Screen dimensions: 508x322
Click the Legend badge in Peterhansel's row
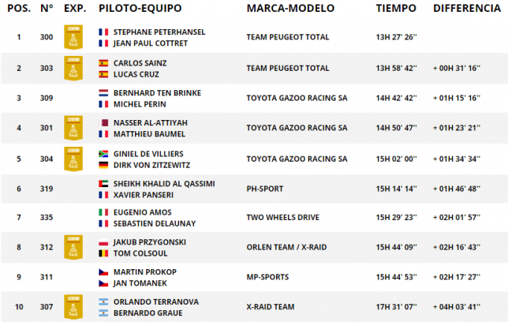point(73,37)
